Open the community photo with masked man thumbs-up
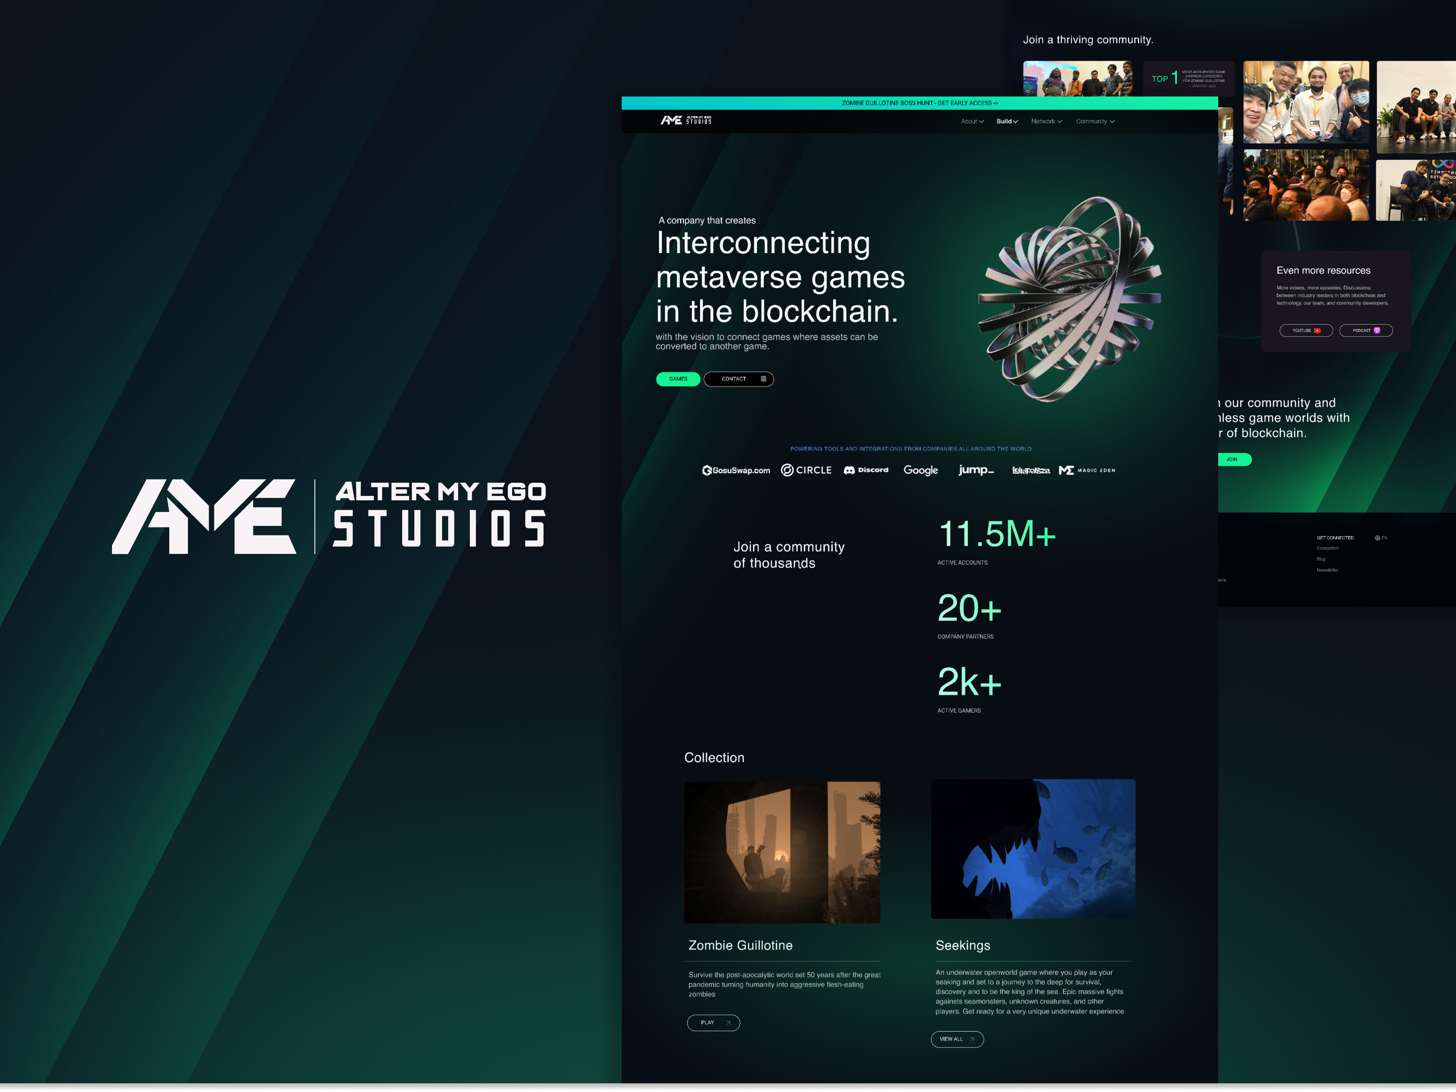1456x1092 pixels. pyautogui.click(x=1306, y=102)
